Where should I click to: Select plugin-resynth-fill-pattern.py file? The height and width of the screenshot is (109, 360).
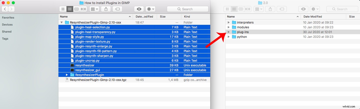[x=134, y=51]
